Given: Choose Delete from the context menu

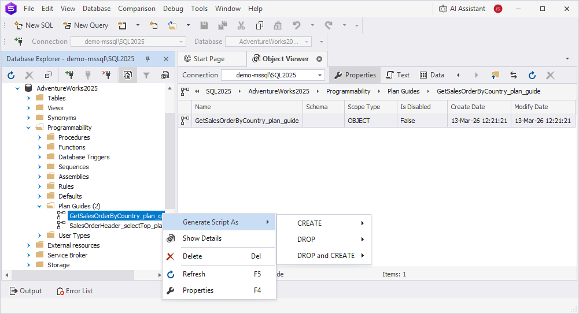Looking at the screenshot, I should coord(219,256).
